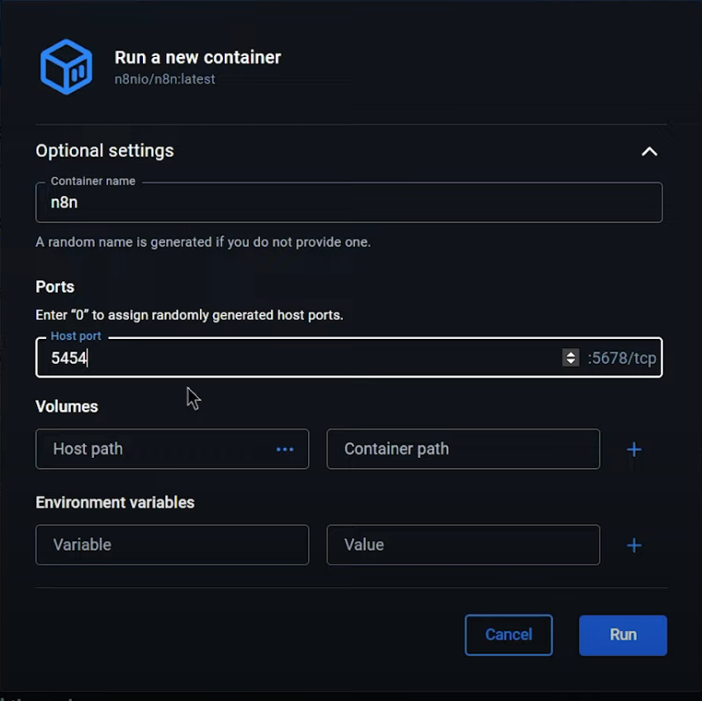
Task: Browse host path with the ellipsis icon
Action: click(x=285, y=449)
